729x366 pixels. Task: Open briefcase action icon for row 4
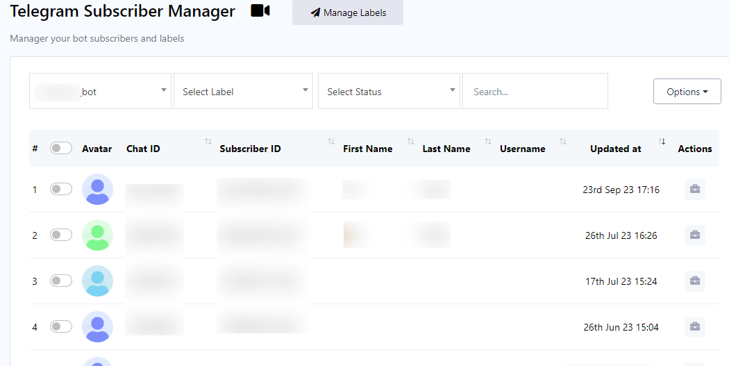point(694,327)
